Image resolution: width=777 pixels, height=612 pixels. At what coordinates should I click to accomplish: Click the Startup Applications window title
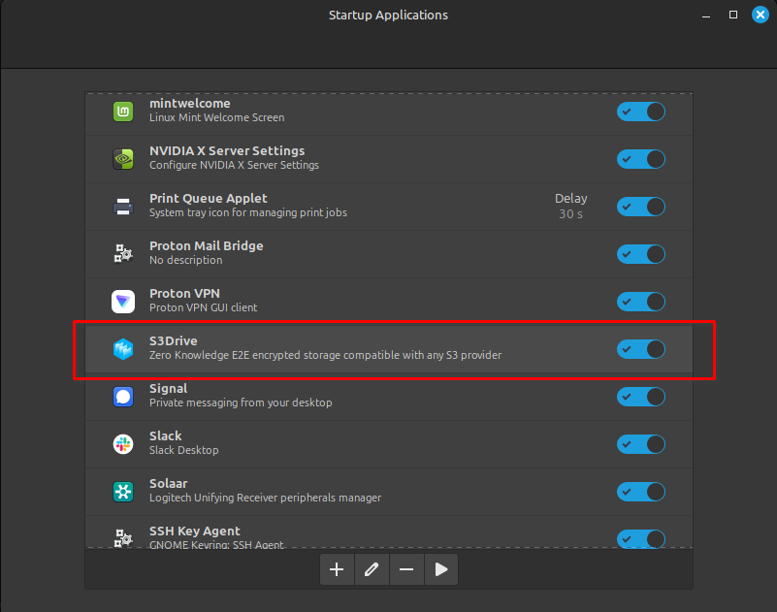[x=388, y=16]
